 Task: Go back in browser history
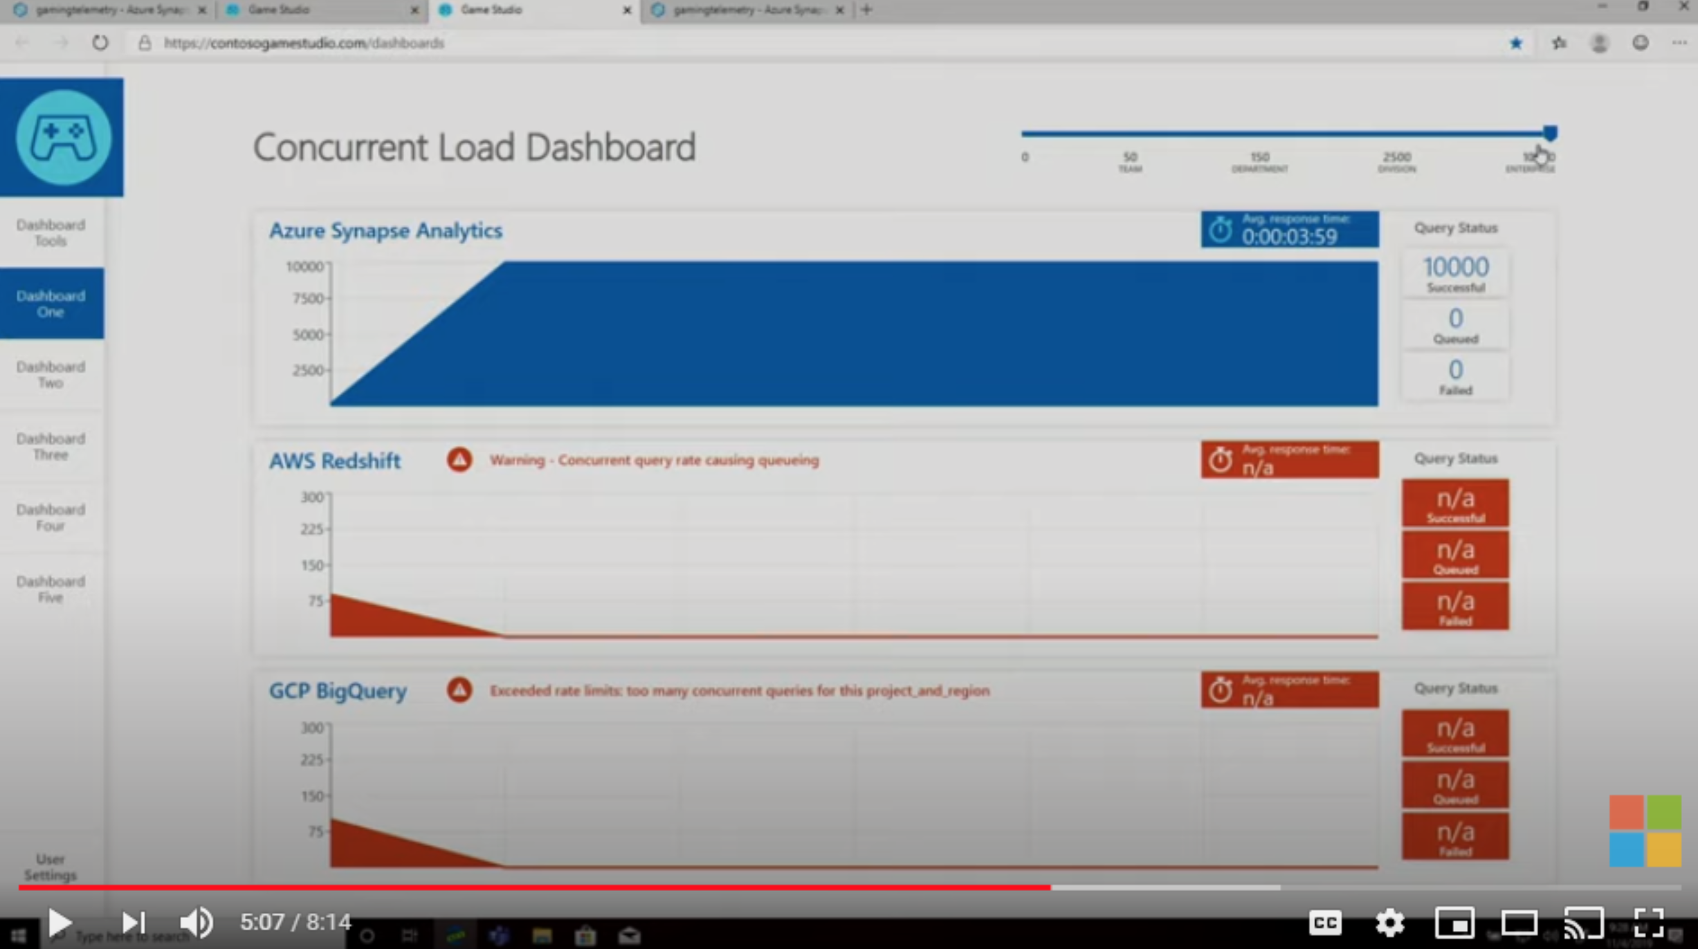pyautogui.click(x=21, y=43)
